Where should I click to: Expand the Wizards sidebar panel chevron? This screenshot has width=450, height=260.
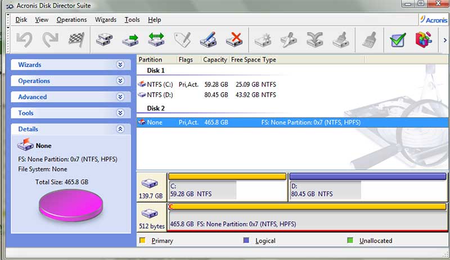[x=120, y=65]
